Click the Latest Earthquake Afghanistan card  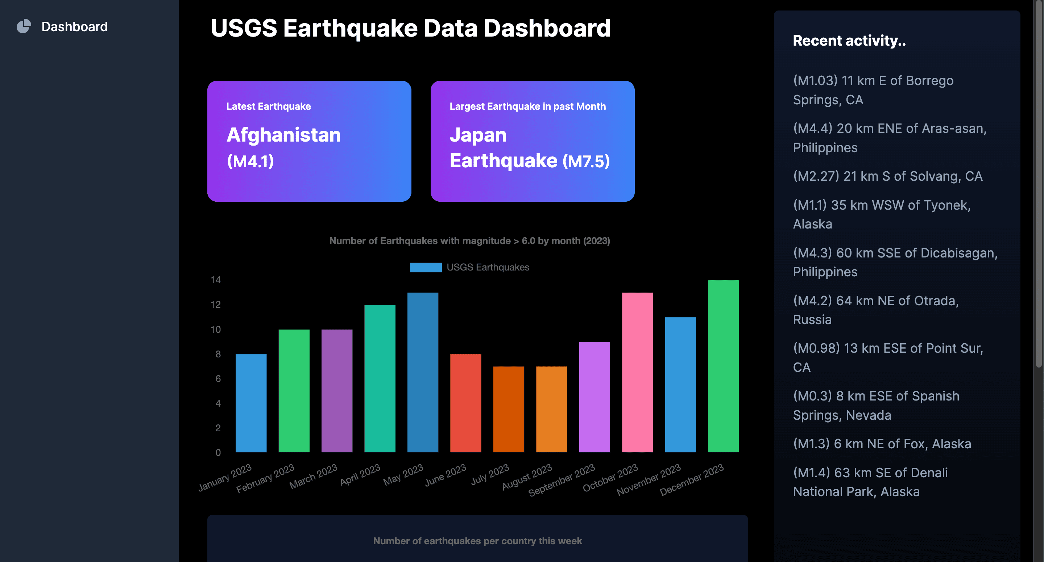tap(309, 141)
